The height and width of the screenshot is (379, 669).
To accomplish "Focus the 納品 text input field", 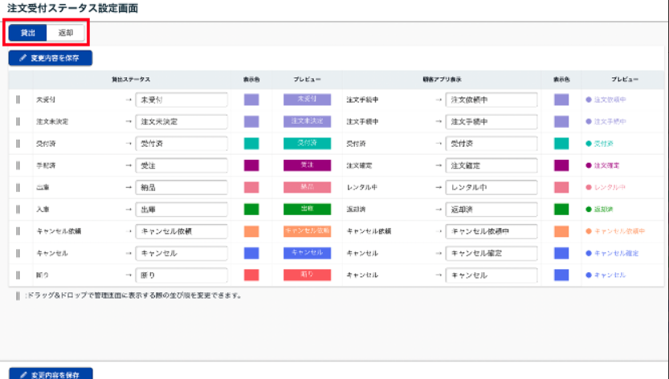I will [182, 187].
